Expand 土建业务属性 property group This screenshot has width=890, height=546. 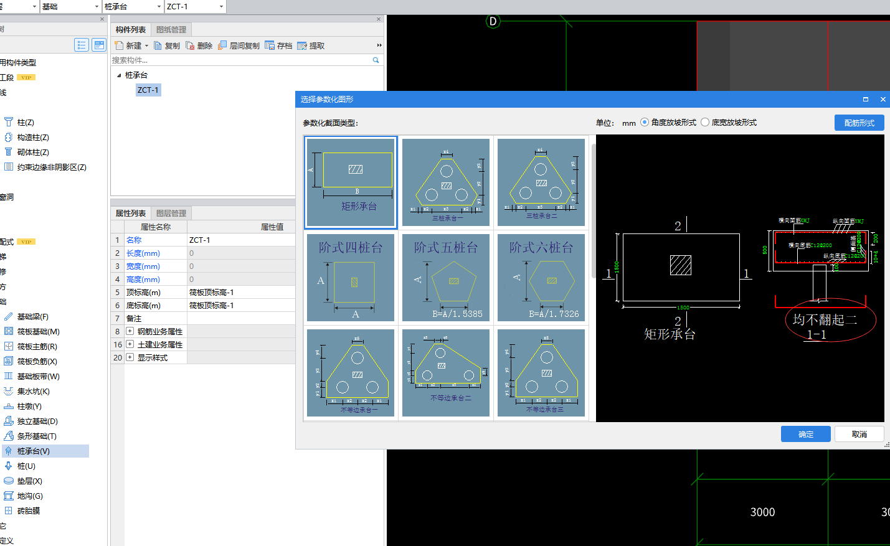click(x=130, y=345)
